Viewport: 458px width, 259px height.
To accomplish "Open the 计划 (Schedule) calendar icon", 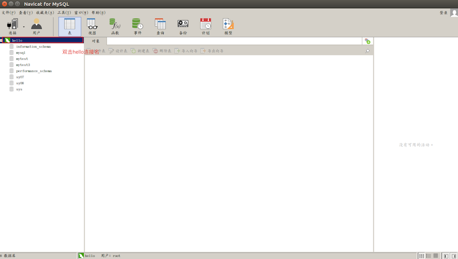I will click(206, 27).
